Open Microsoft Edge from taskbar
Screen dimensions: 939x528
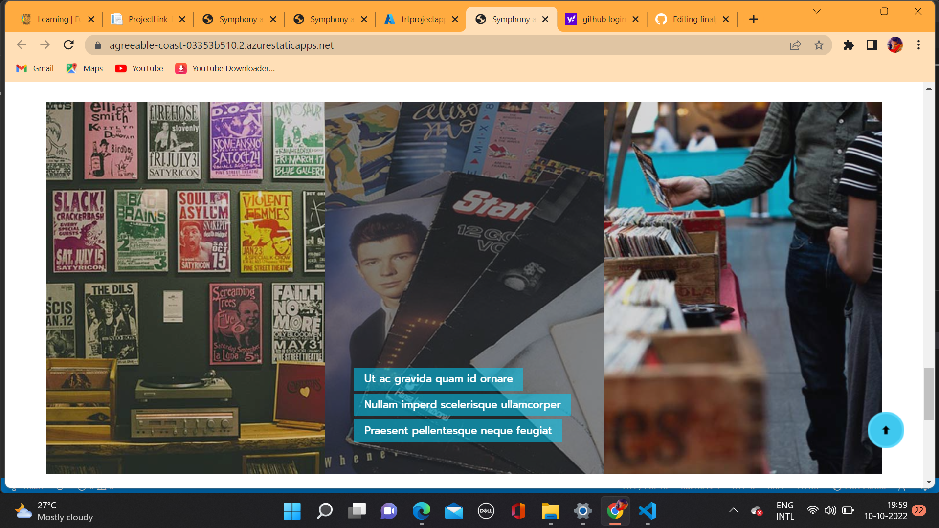tap(421, 511)
